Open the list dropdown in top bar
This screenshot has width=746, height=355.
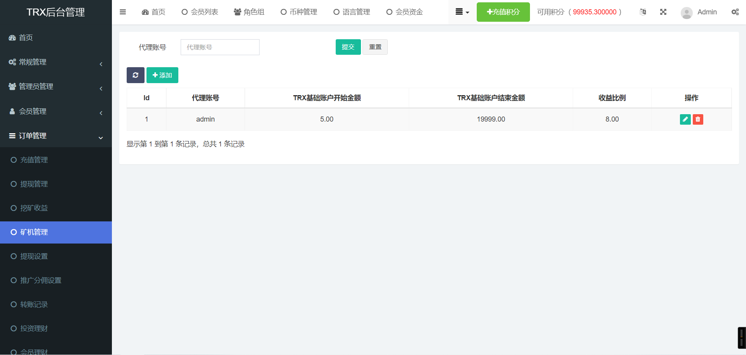pyautogui.click(x=462, y=12)
